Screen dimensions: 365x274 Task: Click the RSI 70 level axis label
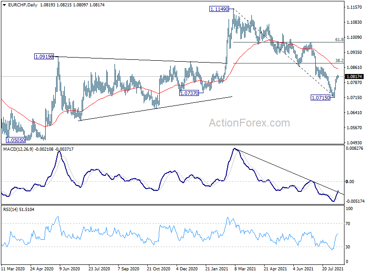click(x=348, y=224)
